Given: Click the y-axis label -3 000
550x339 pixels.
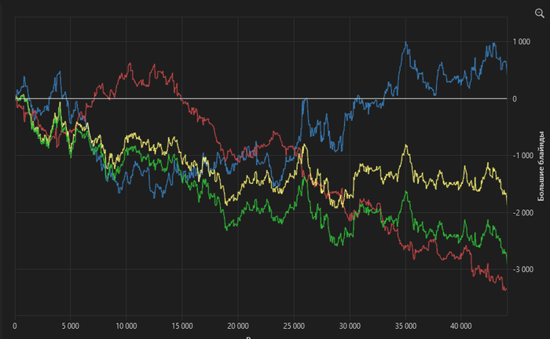Looking at the screenshot, I should tap(522, 270).
